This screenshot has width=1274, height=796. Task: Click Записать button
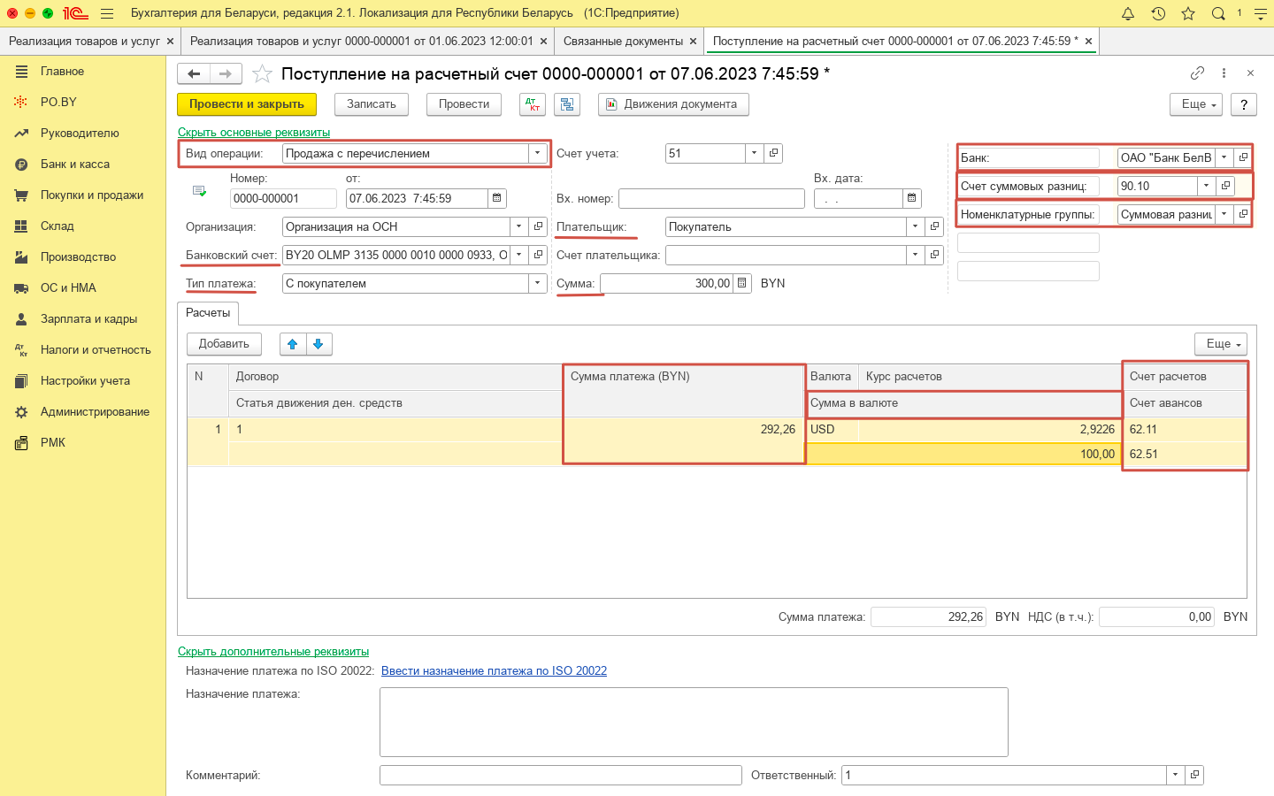(x=372, y=104)
